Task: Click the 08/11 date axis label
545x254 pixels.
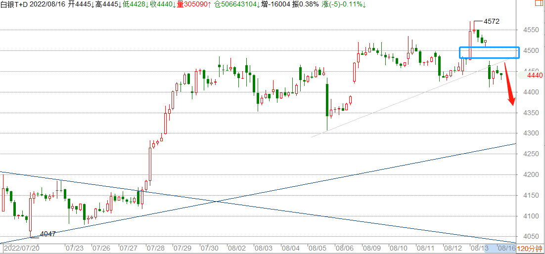Action: [x=425, y=249]
